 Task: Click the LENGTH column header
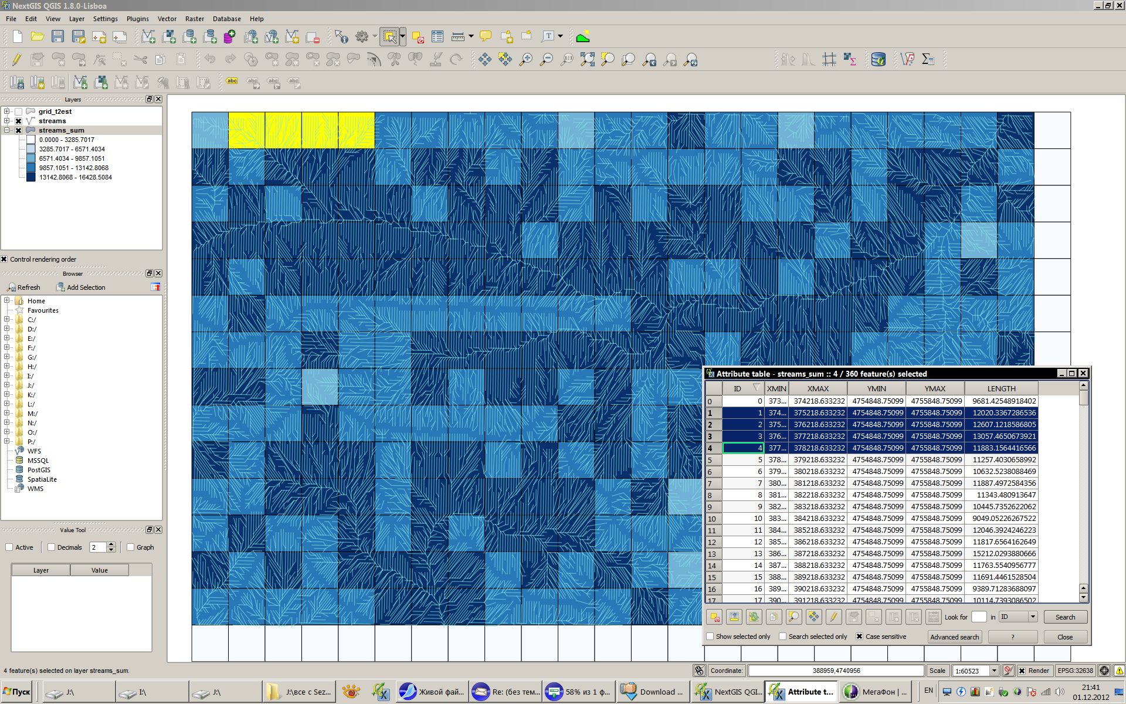pos(1001,388)
